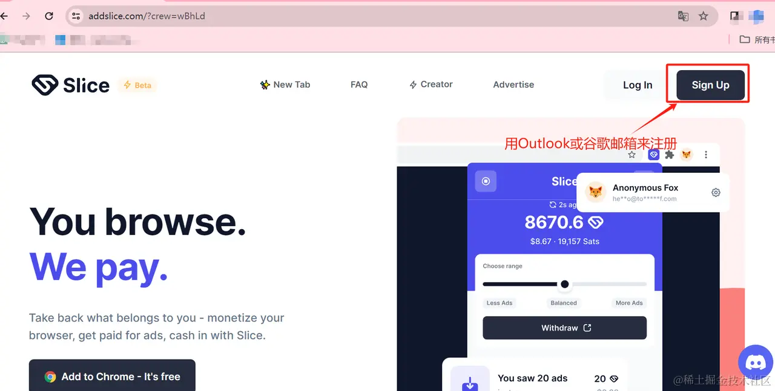
Task: Click the browser back arrow
Action: pyautogui.click(x=4, y=16)
